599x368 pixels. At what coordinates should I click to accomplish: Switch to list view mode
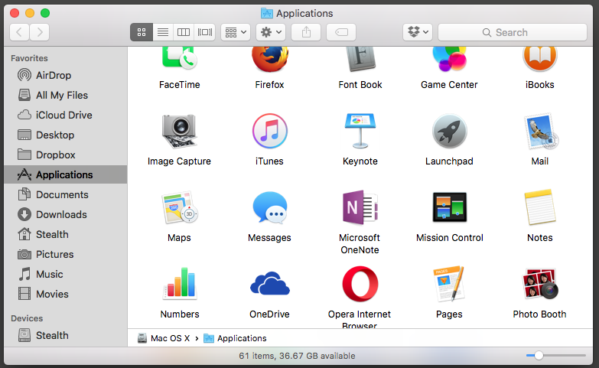click(162, 32)
